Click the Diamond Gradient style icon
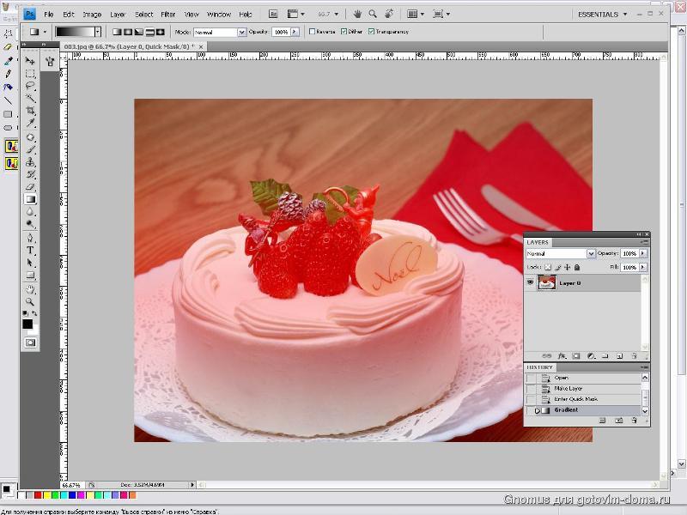This screenshot has height=515, width=687. tap(161, 32)
